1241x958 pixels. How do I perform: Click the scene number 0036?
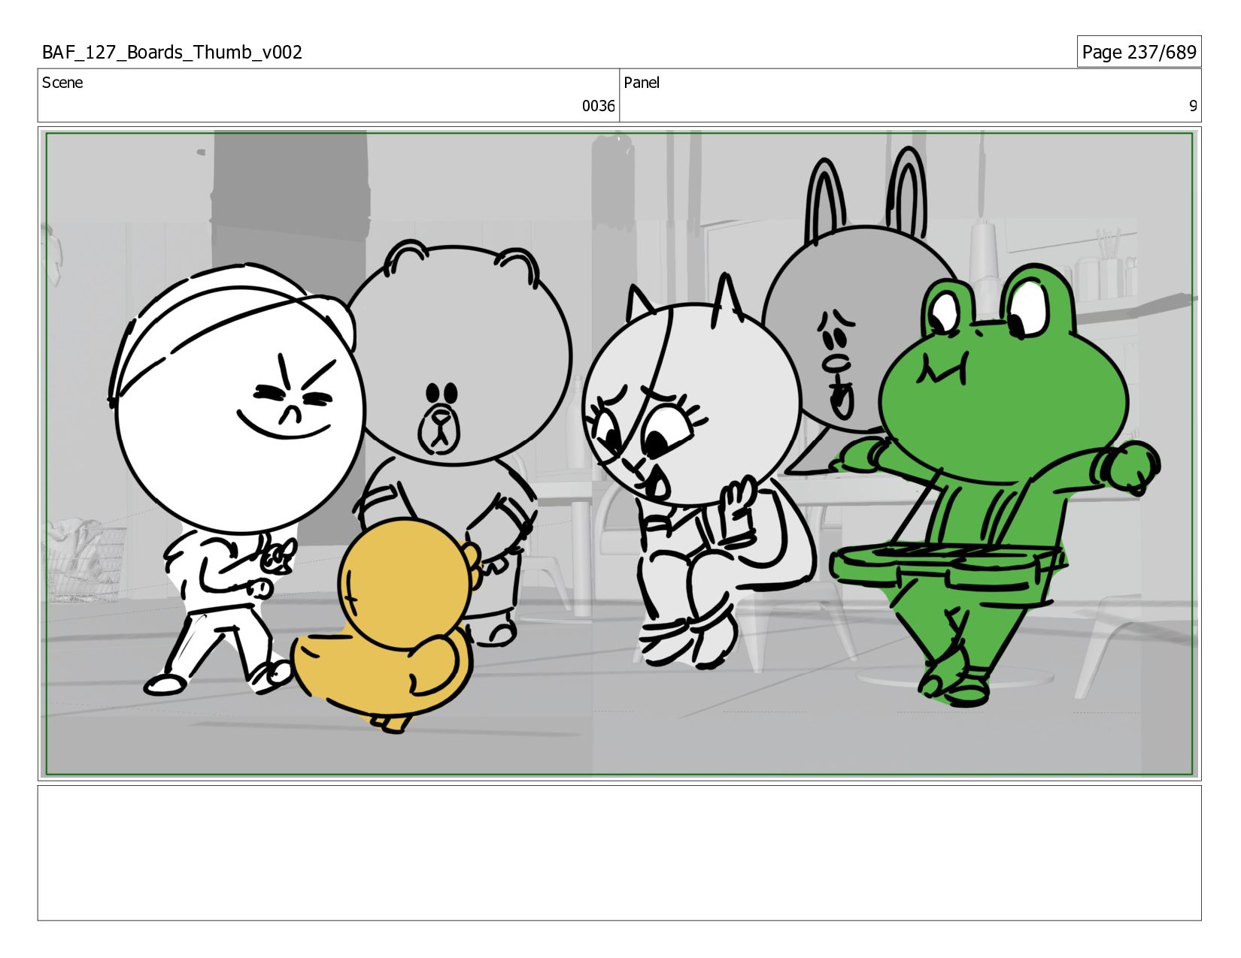(x=598, y=106)
